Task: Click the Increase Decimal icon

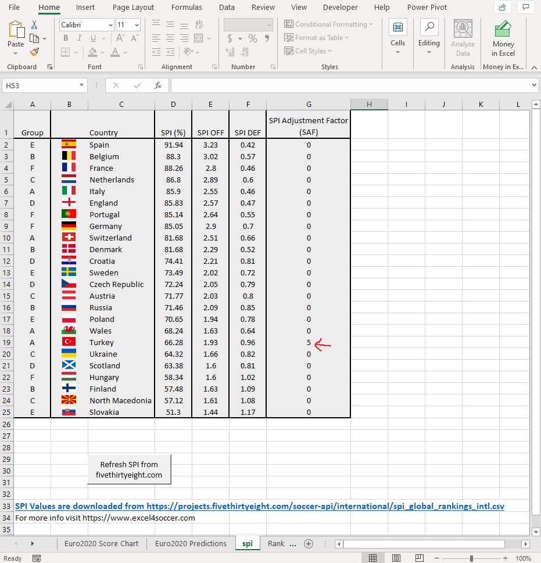Action: coord(230,51)
